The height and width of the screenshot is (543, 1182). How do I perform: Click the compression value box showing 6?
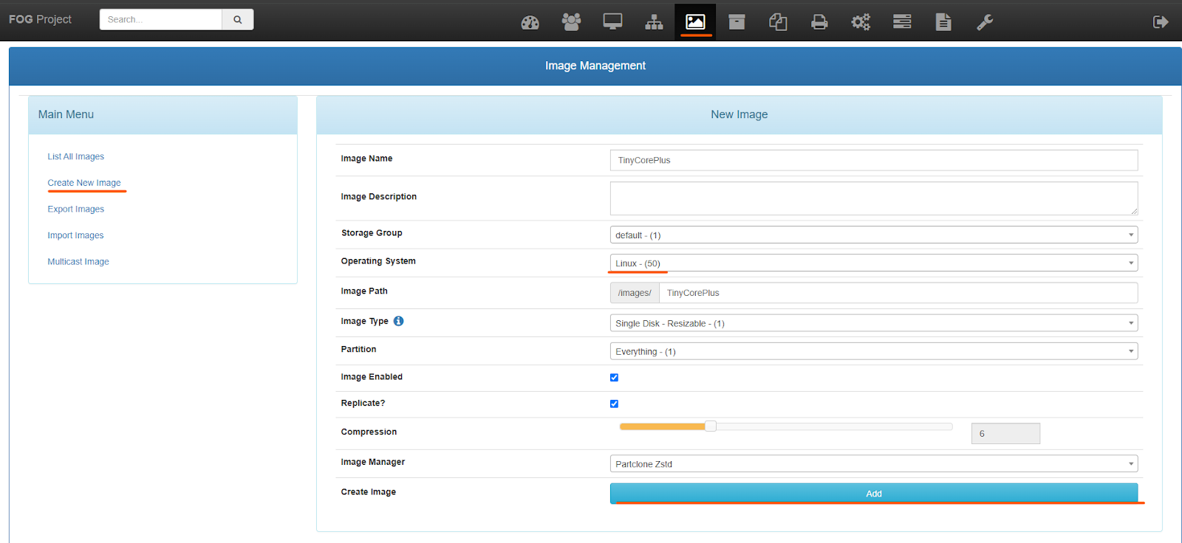[1005, 434]
